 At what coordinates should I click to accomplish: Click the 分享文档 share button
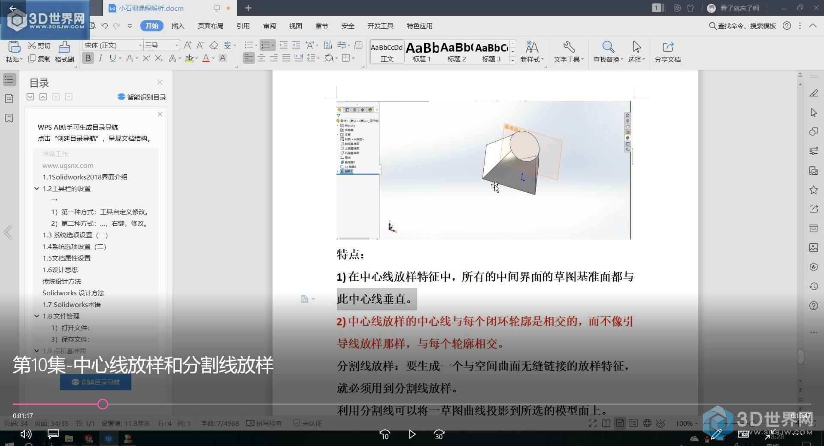pyautogui.click(x=668, y=52)
